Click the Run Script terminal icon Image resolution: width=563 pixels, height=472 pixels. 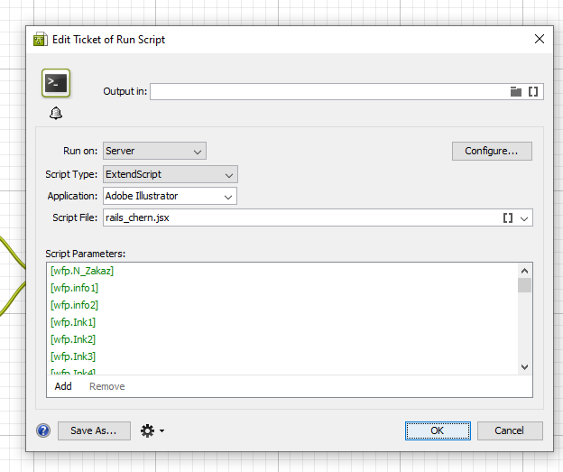[x=56, y=83]
